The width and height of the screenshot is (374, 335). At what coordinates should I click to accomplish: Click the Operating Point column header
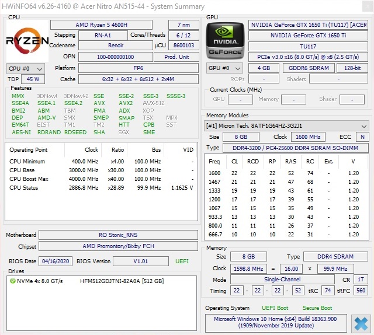coord(35,150)
